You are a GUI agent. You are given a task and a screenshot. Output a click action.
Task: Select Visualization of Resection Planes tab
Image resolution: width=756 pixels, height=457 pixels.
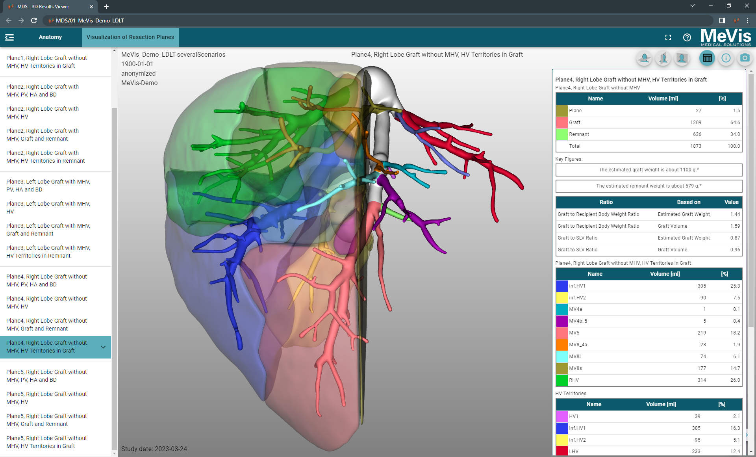[x=130, y=37]
